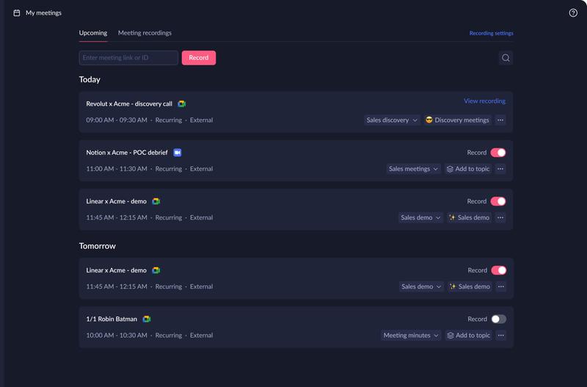This screenshot has width=587, height=387.
Task: Open more options for 1/1 Robin Batman
Action: point(501,335)
